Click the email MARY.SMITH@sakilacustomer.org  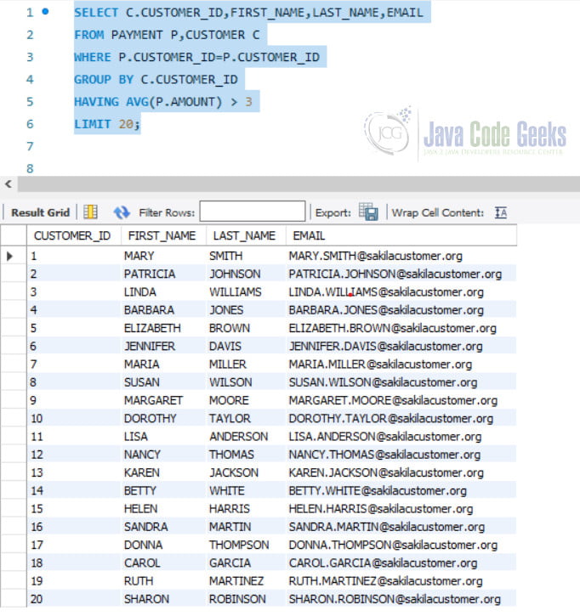[x=376, y=256]
